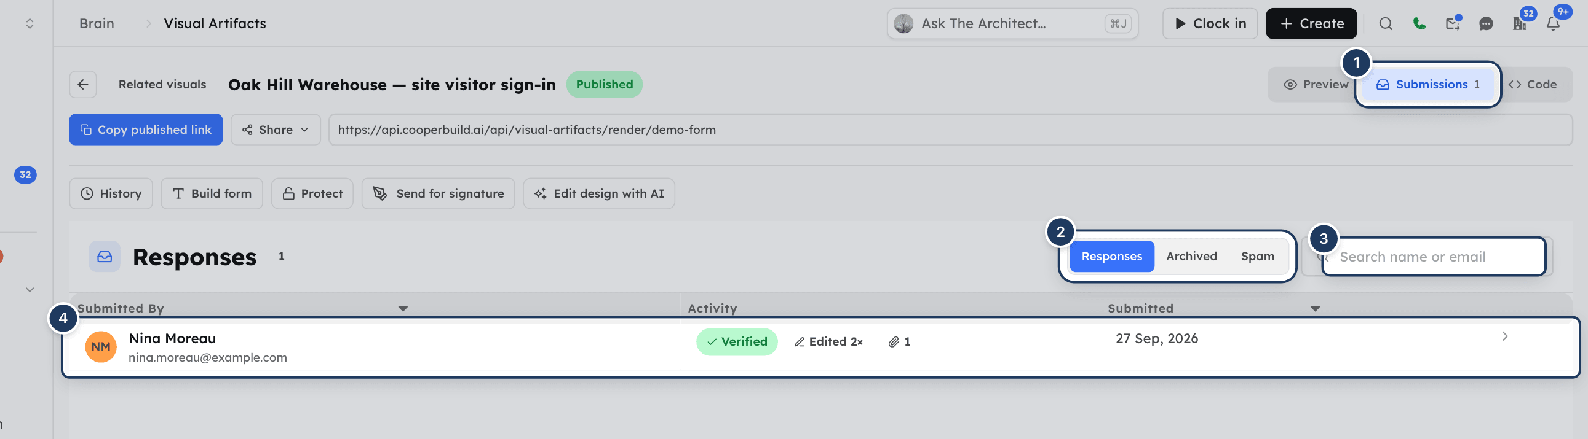Image resolution: width=1588 pixels, height=439 pixels.
Task: Click Edit design with AI button
Action: point(598,193)
